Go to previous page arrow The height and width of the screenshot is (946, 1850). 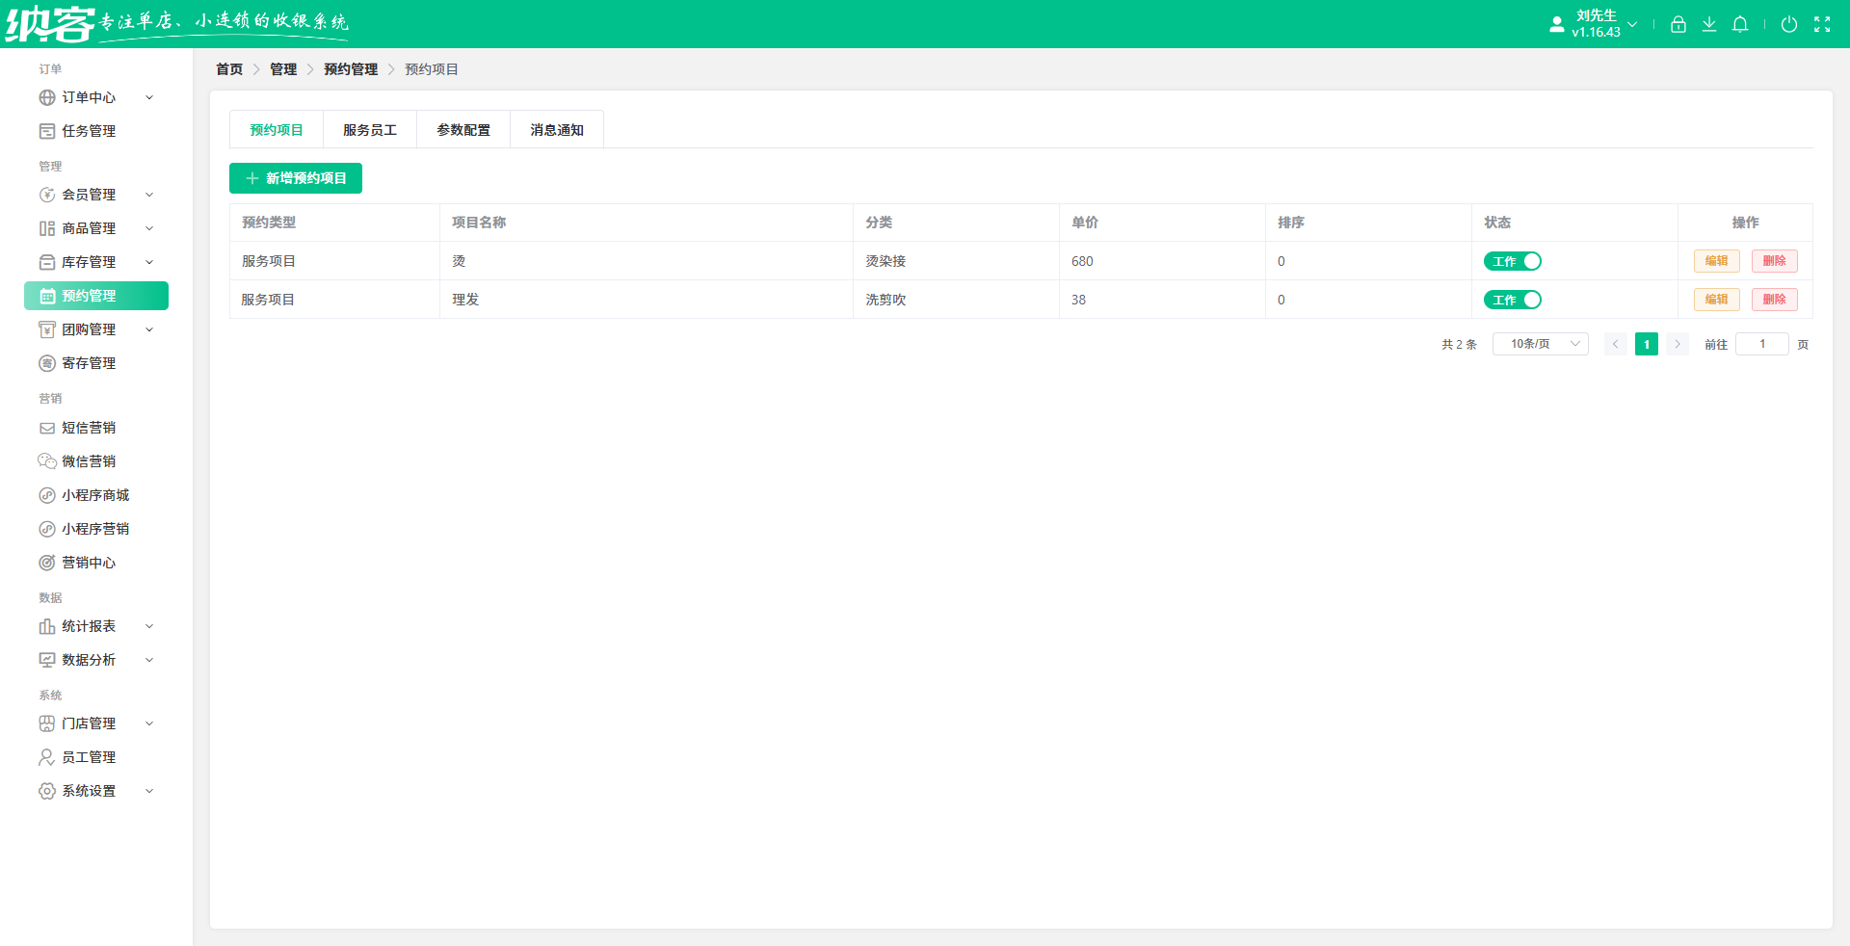[1616, 344]
